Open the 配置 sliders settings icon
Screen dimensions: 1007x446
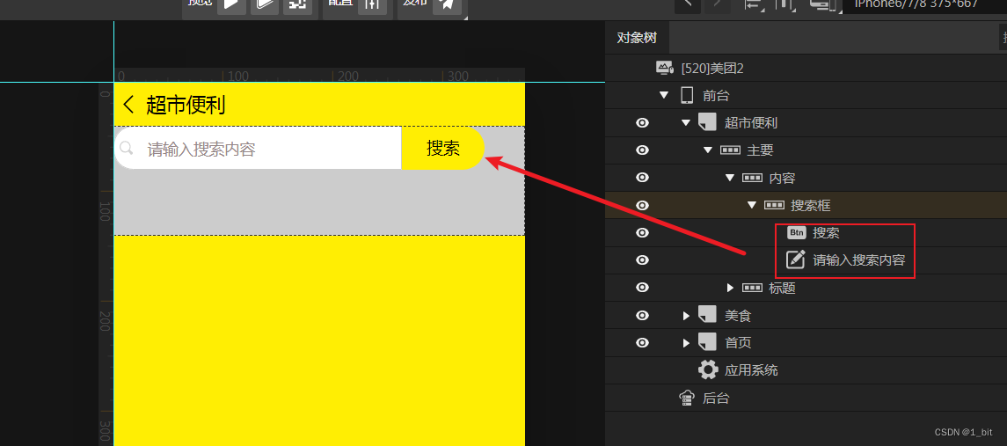(371, 6)
